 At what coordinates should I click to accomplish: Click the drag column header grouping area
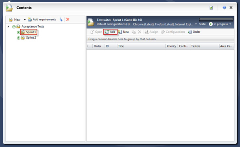[x=160, y=39]
